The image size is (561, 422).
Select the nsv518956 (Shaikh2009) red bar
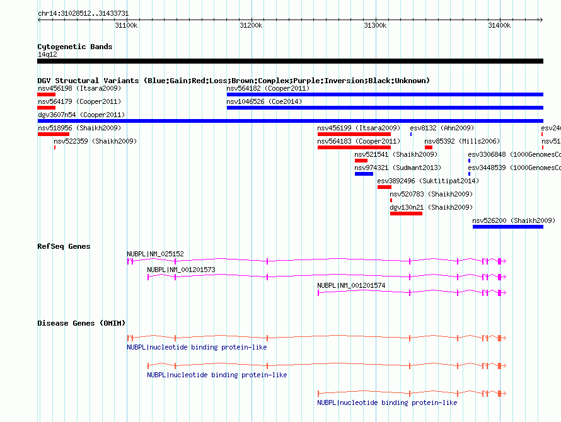click(x=54, y=134)
